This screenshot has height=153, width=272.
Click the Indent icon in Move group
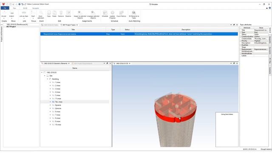pyautogui.click(x=11, y=13)
